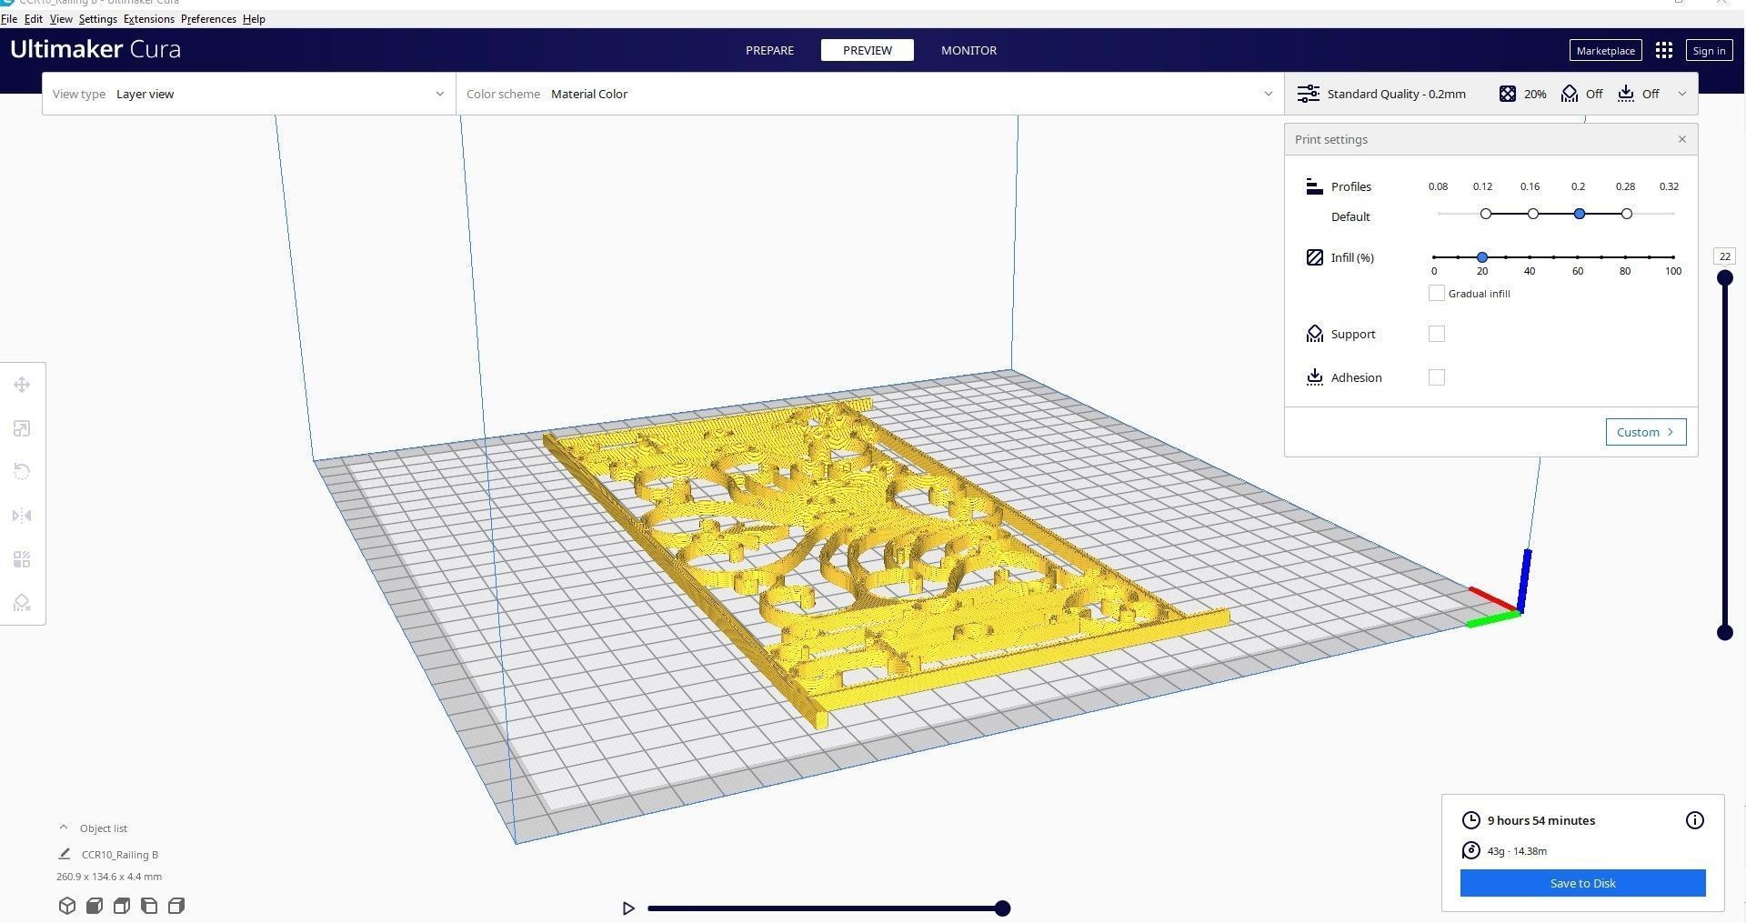Click the filament spool material icon
This screenshot has width=1746, height=923.
pos(1470,850)
